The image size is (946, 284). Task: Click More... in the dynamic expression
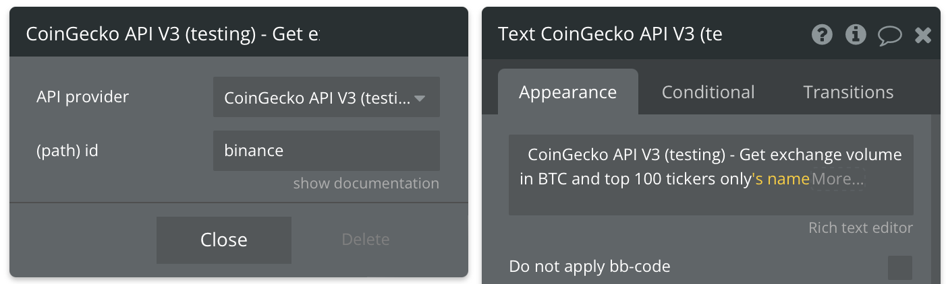coord(838,179)
